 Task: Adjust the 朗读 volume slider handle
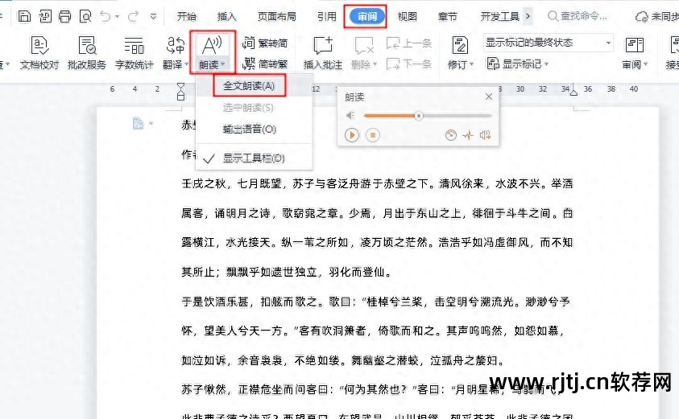tap(418, 116)
